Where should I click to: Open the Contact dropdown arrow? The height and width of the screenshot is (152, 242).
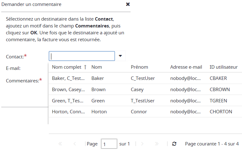click(120, 56)
